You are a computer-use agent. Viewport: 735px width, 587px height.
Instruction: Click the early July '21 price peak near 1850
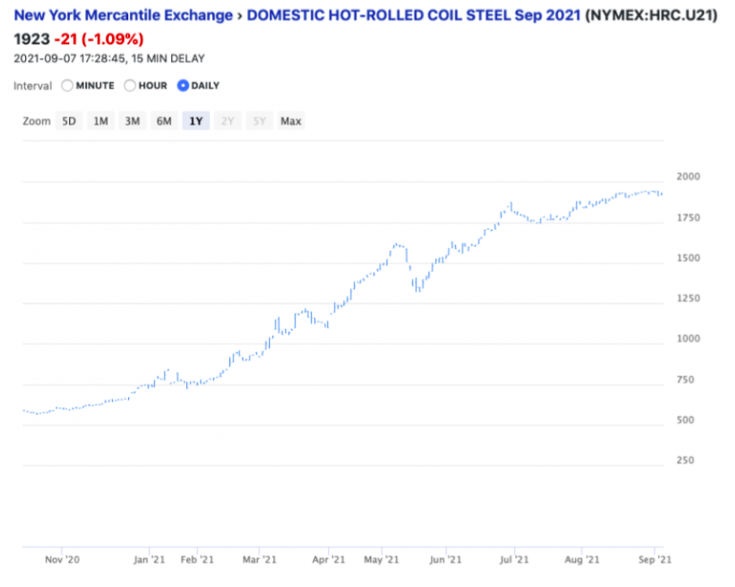tap(511, 205)
